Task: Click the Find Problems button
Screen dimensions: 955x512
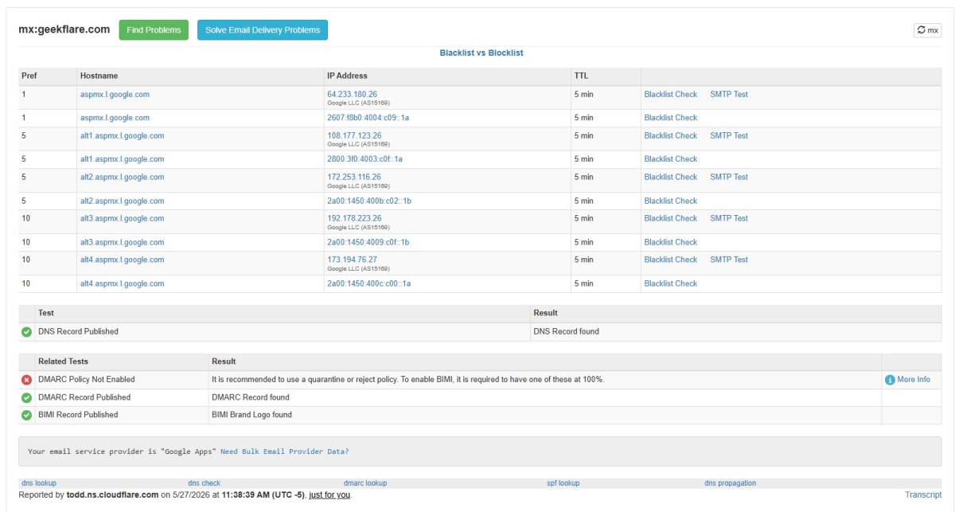Action: coord(154,30)
